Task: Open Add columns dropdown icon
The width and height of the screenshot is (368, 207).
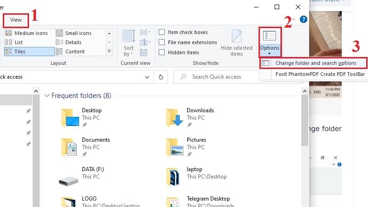Action: 145,42
